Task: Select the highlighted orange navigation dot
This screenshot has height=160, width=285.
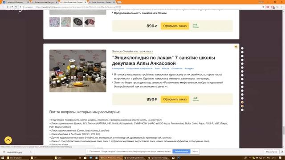Action: pos(242,102)
